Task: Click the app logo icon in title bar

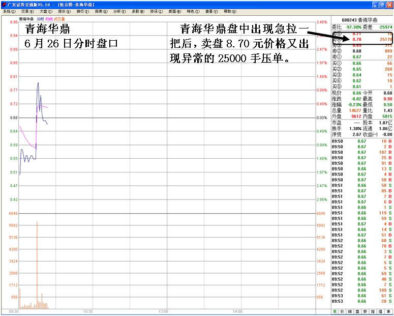Action: pos(4,5)
